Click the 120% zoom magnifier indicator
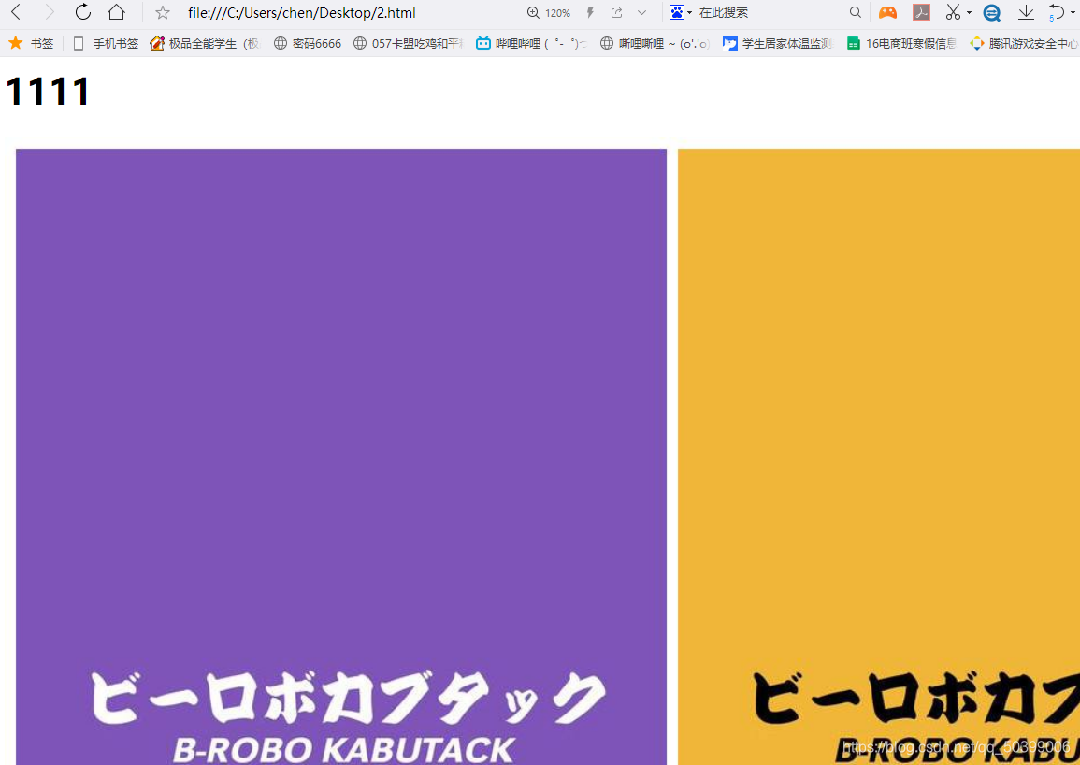The height and width of the screenshot is (765, 1080). [x=549, y=12]
